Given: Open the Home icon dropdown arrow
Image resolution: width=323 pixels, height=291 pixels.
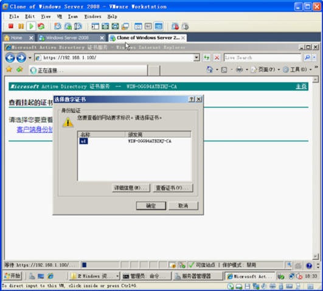Looking at the screenshot, I should (x=217, y=70).
